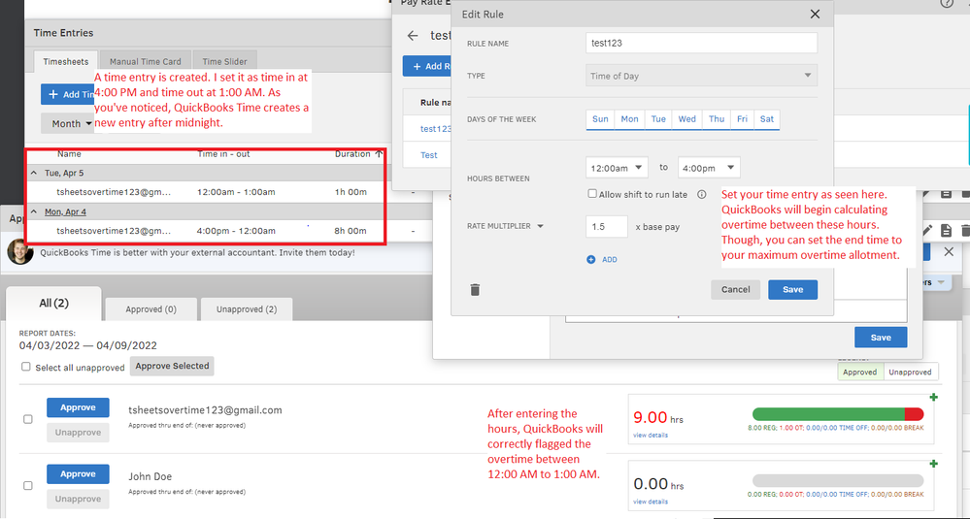Click the green and red 9.00 hrs progress bar
The height and width of the screenshot is (519, 970).
(x=838, y=414)
